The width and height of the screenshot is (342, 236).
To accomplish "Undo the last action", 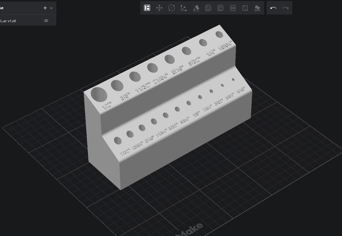I will tap(273, 8).
